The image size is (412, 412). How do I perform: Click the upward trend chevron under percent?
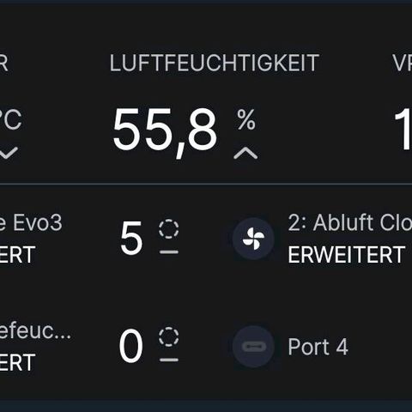point(245,153)
